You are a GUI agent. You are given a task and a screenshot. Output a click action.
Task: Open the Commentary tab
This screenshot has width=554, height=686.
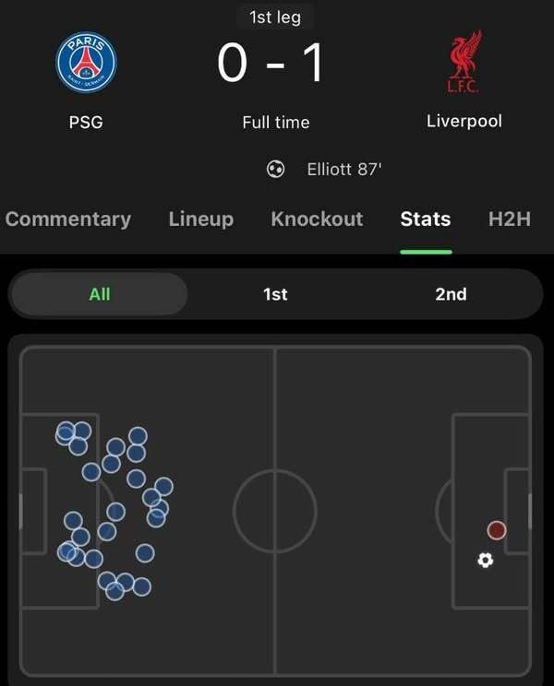[68, 219]
